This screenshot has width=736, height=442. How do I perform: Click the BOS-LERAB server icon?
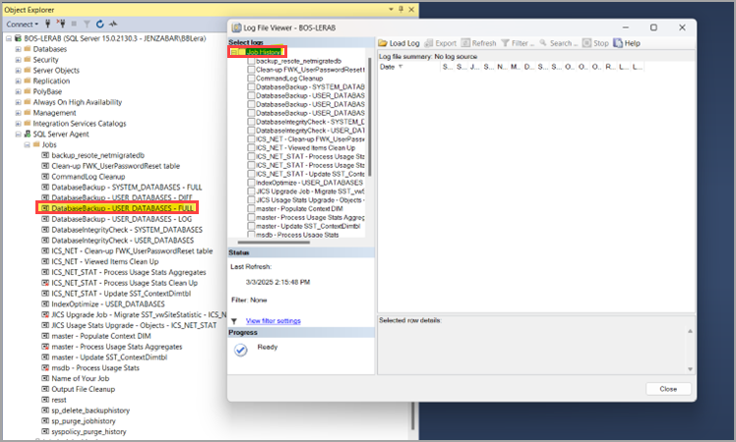(x=19, y=38)
